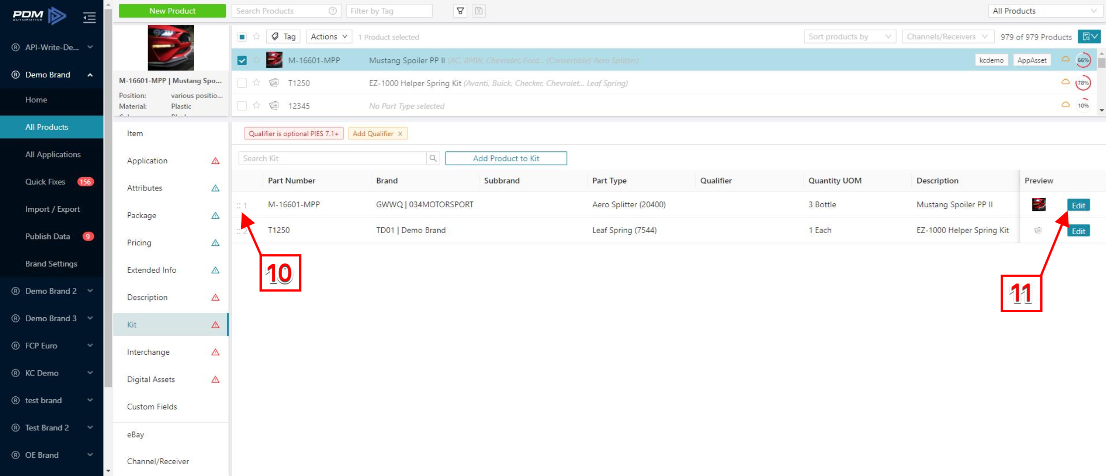Click cloud sync icon on M-16601-MPP row
1106x476 pixels.
click(x=1065, y=59)
